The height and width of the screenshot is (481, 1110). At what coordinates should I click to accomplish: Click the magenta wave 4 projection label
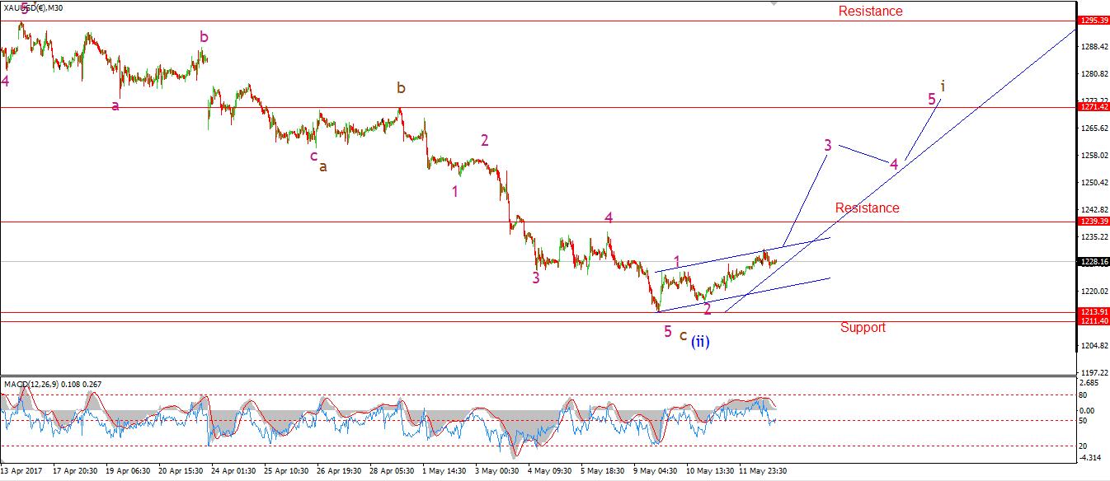pos(894,164)
